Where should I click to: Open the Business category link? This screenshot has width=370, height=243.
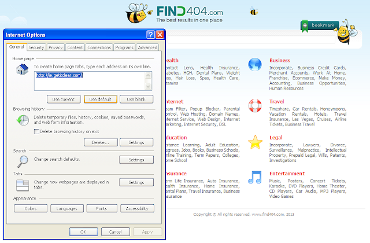pyautogui.click(x=280, y=60)
